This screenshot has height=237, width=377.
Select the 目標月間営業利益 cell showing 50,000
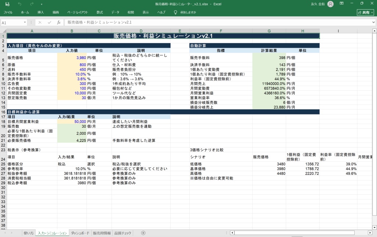coord(72,121)
